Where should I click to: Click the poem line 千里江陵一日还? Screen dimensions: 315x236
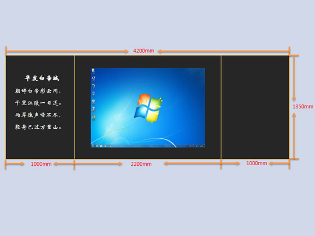38,103
